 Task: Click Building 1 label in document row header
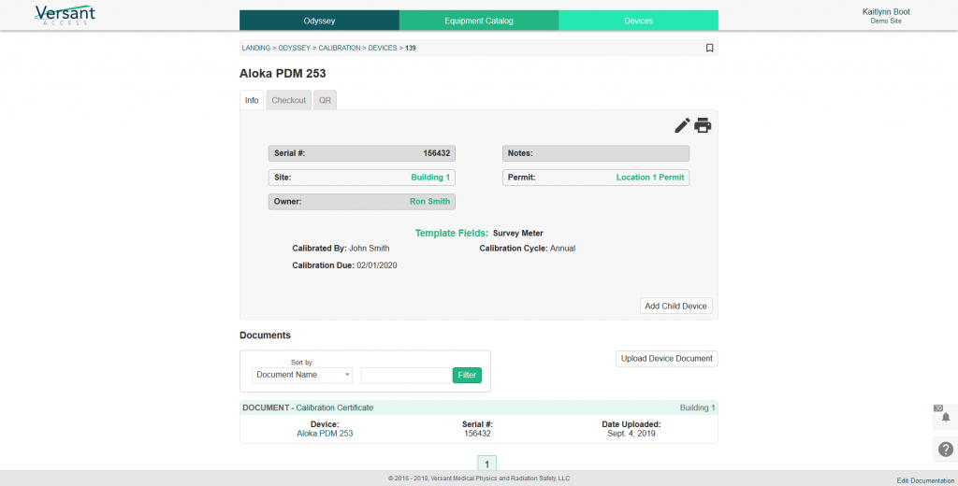coord(697,407)
